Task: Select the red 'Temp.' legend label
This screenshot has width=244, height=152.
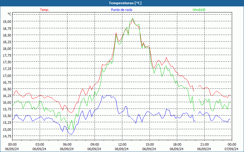Action: click(45, 10)
